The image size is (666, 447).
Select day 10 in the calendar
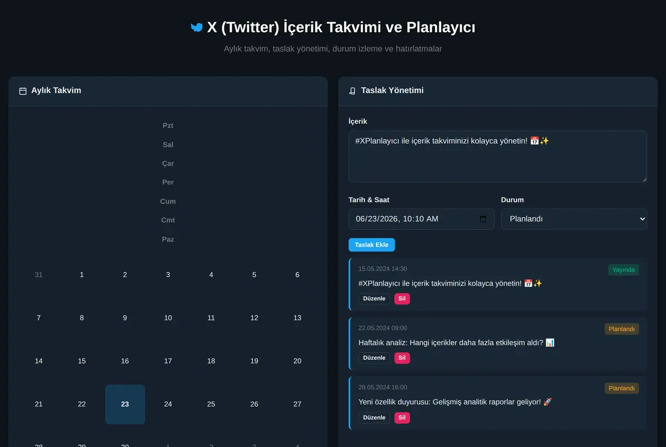click(168, 318)
